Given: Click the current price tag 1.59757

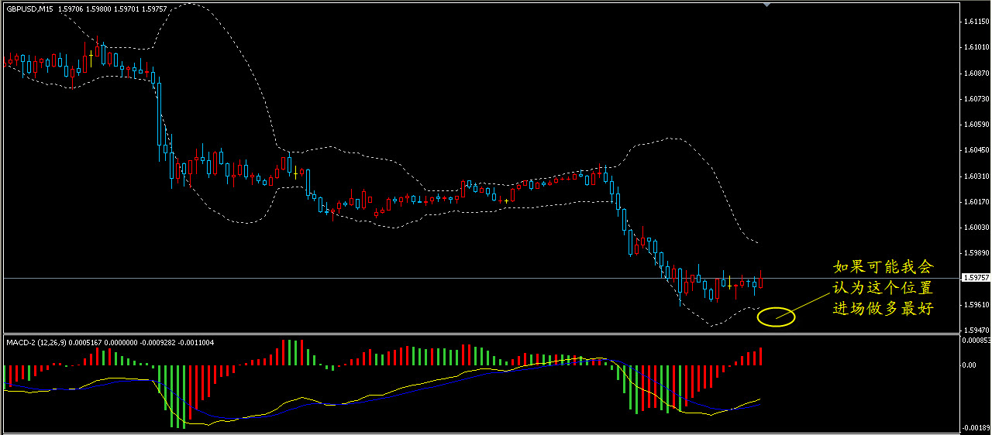Looking at the screenshot, I should pos(976,277).
